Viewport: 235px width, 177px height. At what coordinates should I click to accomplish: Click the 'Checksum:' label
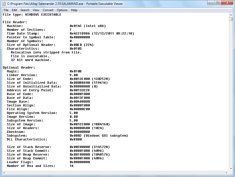click(16, 132)
